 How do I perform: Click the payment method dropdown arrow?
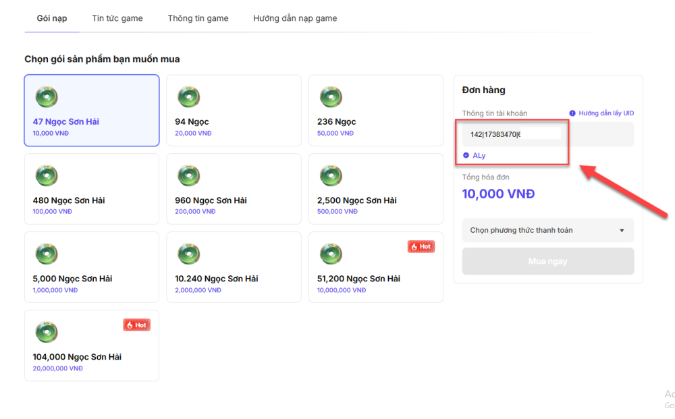pos(622,231)
